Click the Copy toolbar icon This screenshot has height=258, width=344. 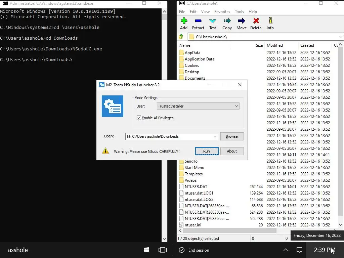pos(227,21)
